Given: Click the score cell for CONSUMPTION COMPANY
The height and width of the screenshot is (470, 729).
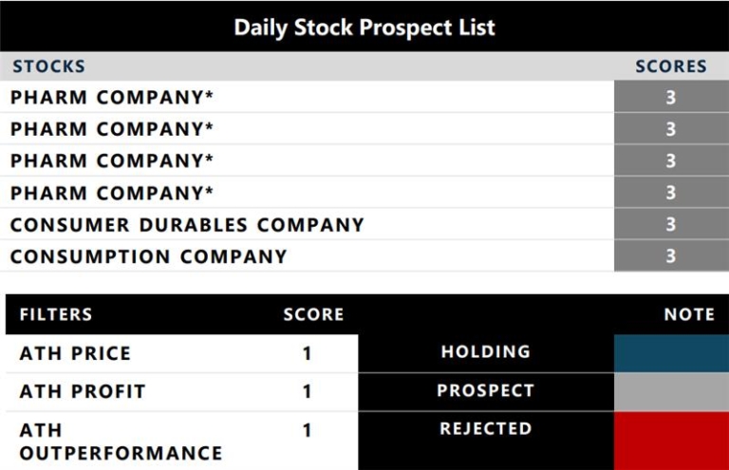Looking at the screenshot, I should [671, 256].
